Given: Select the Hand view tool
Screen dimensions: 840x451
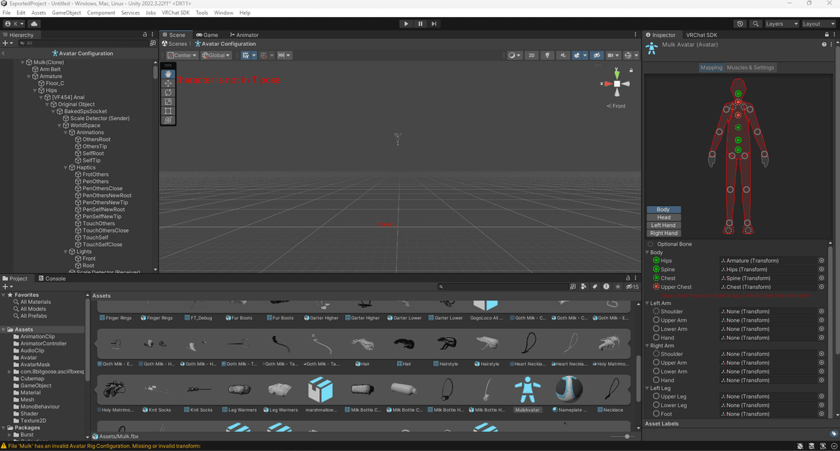Looking at the screenshot, I should [168, 74].
